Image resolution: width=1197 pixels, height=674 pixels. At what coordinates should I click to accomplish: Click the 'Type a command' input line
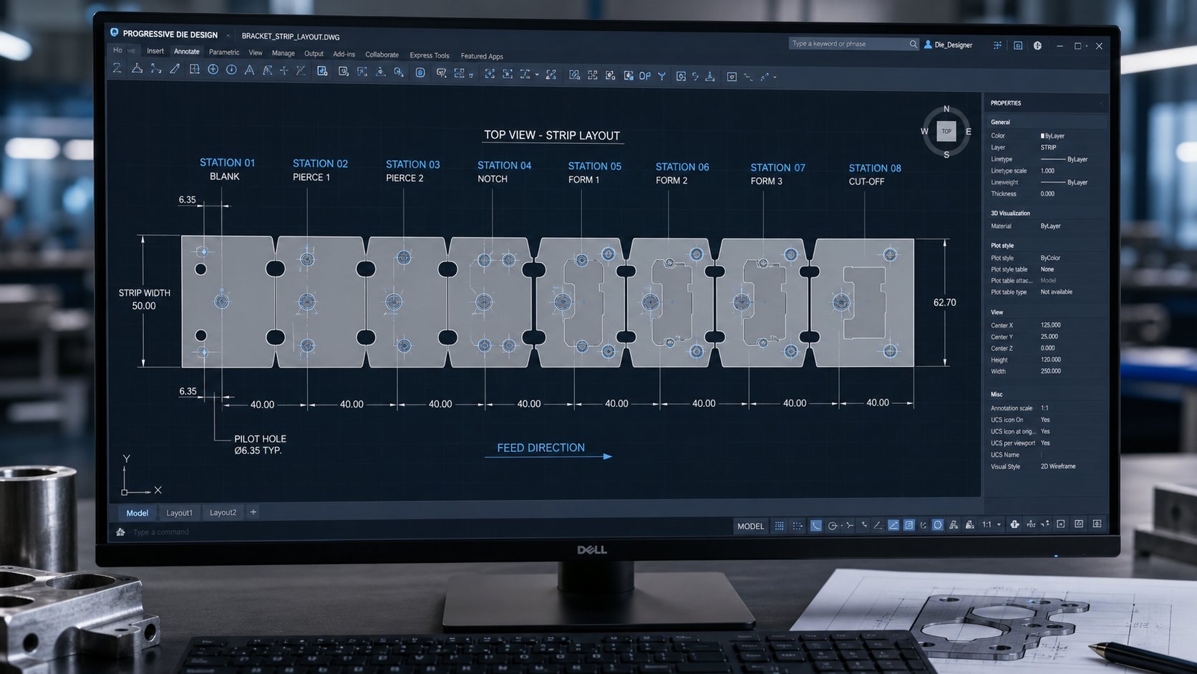point(161,532)
